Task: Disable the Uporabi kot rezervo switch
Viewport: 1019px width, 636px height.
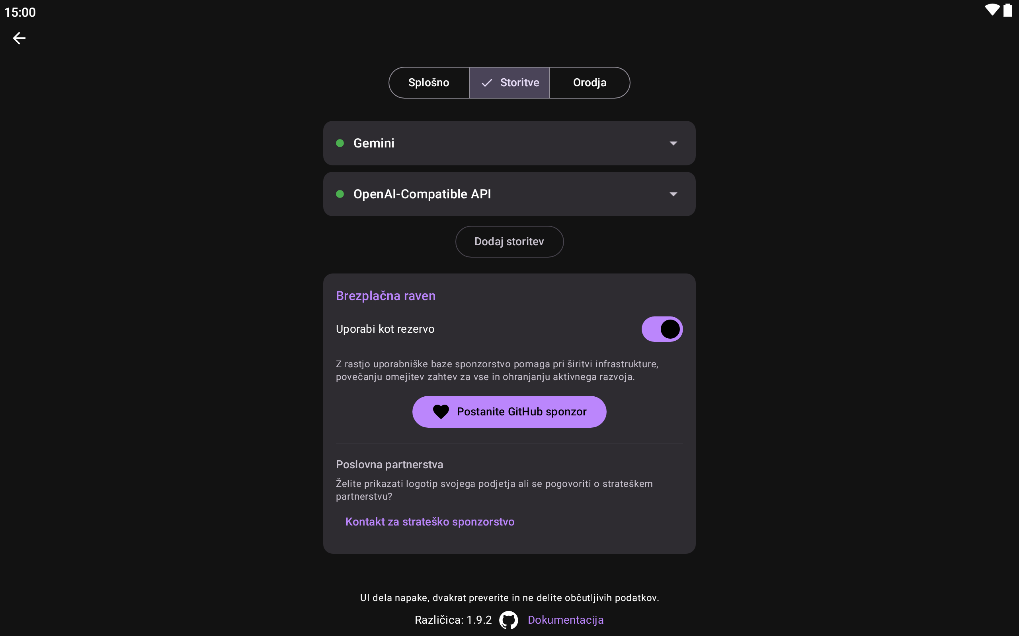Action: click(662, 329)
